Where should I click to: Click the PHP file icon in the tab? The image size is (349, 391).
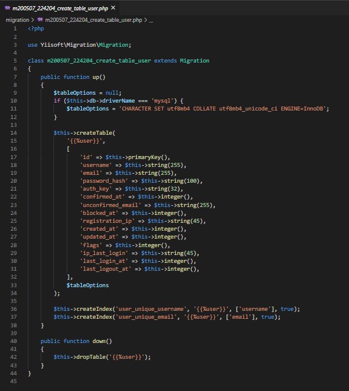[7, 8]
